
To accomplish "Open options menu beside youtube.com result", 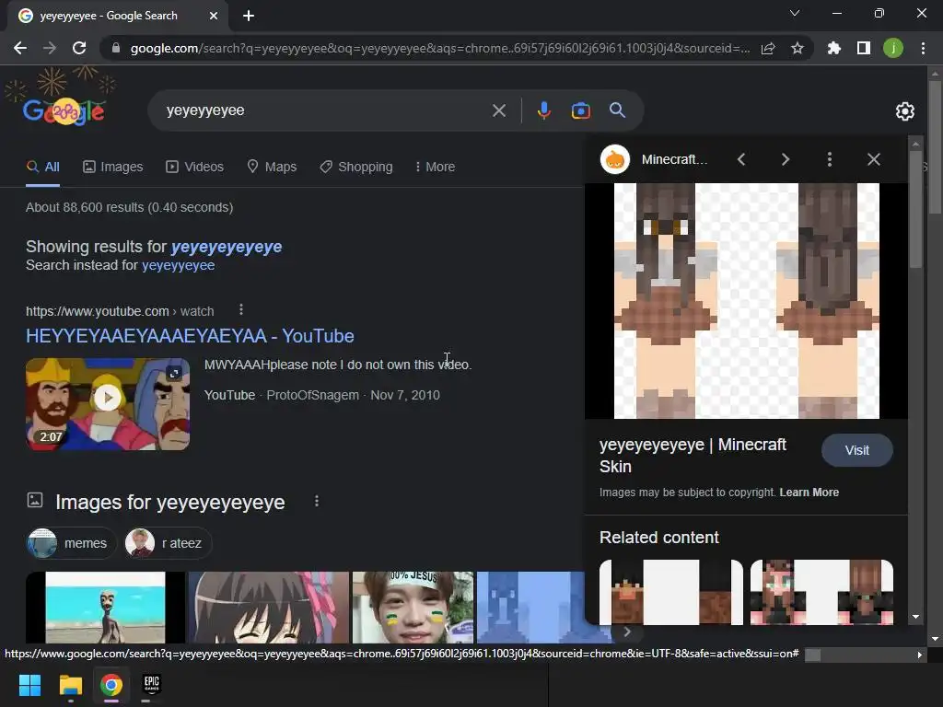I will tap(241, 309).
